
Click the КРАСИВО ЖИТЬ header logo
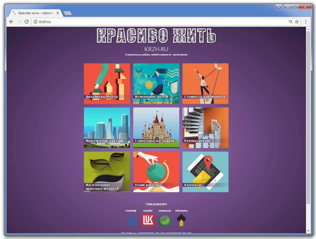(156, 36)
